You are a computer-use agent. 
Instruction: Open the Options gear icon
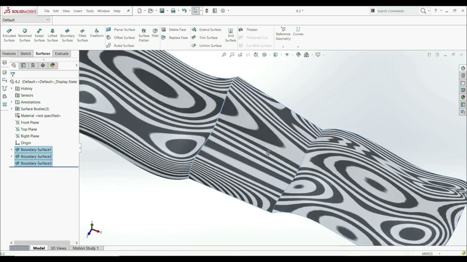coord(223,11)
